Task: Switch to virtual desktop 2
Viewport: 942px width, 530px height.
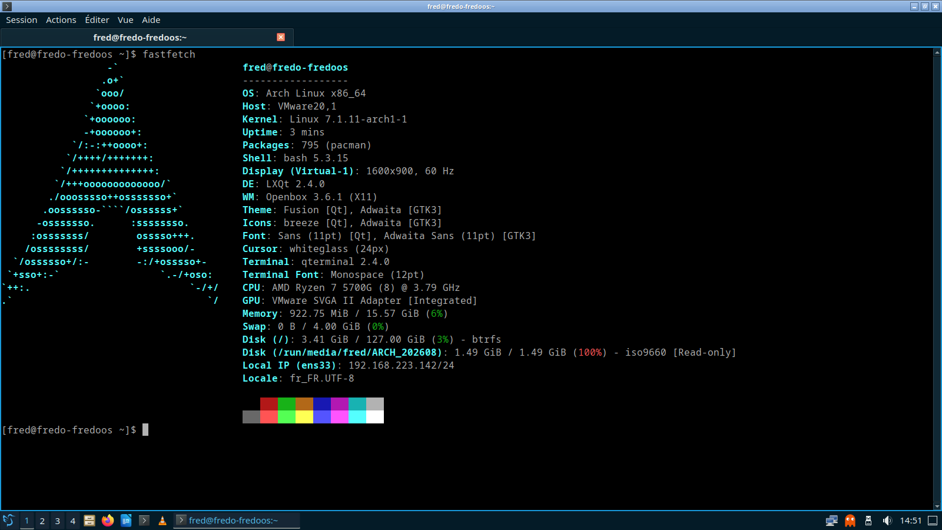Action: 42,521
